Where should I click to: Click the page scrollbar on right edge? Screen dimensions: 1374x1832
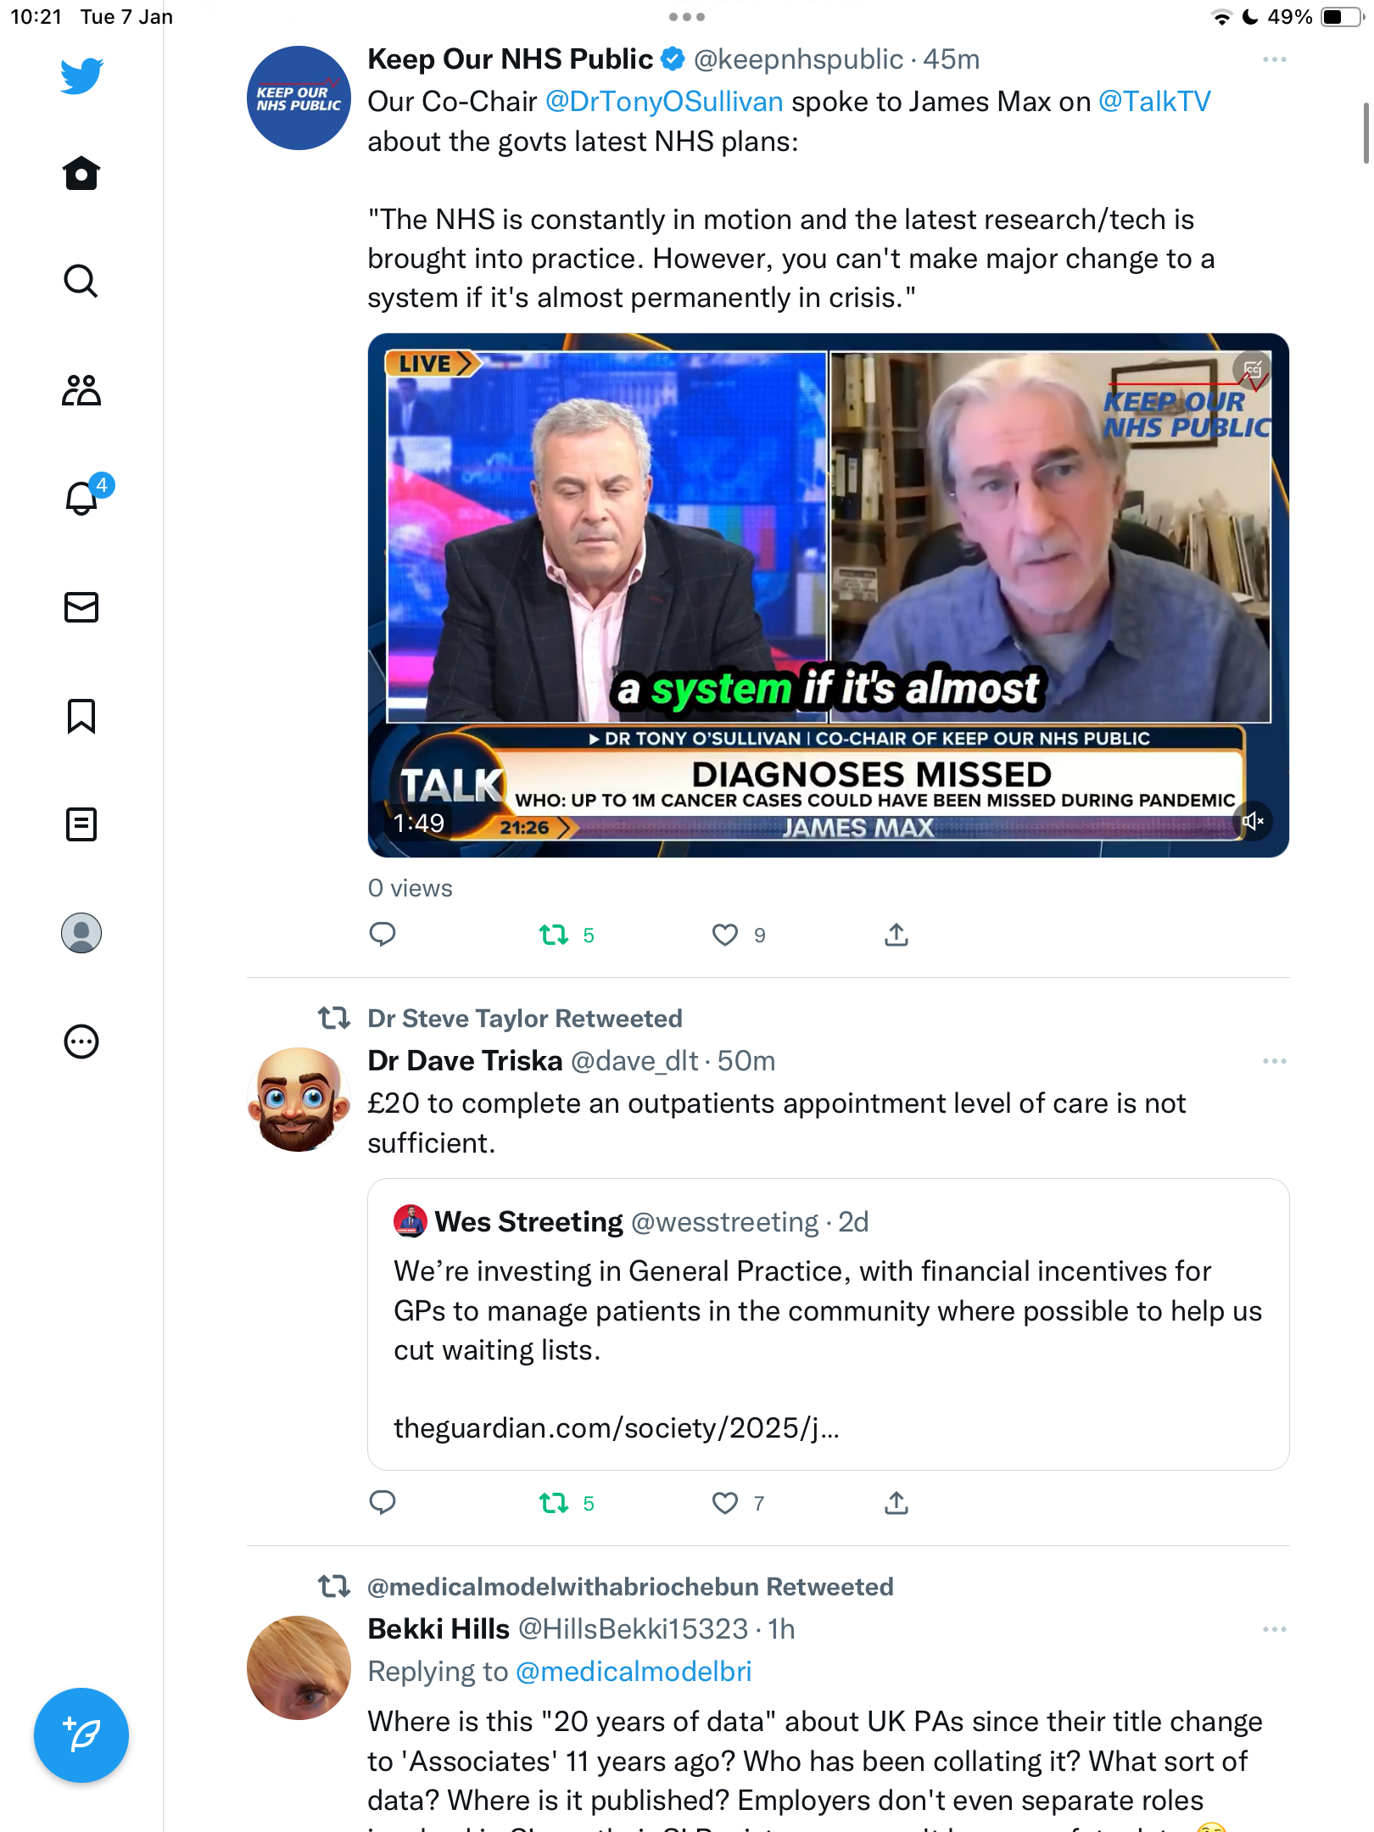coord(1366,132)
